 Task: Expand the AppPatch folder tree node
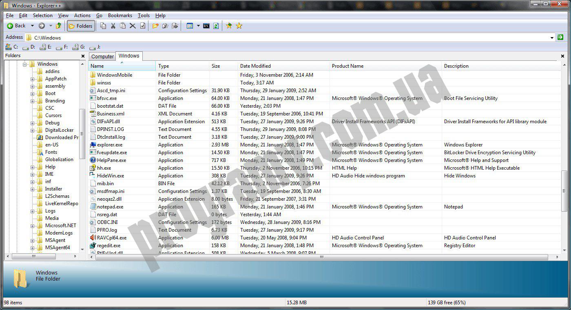tap(32, 79)
